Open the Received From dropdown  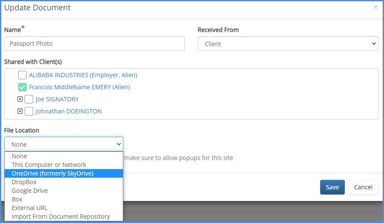click(x=288, y=44)
